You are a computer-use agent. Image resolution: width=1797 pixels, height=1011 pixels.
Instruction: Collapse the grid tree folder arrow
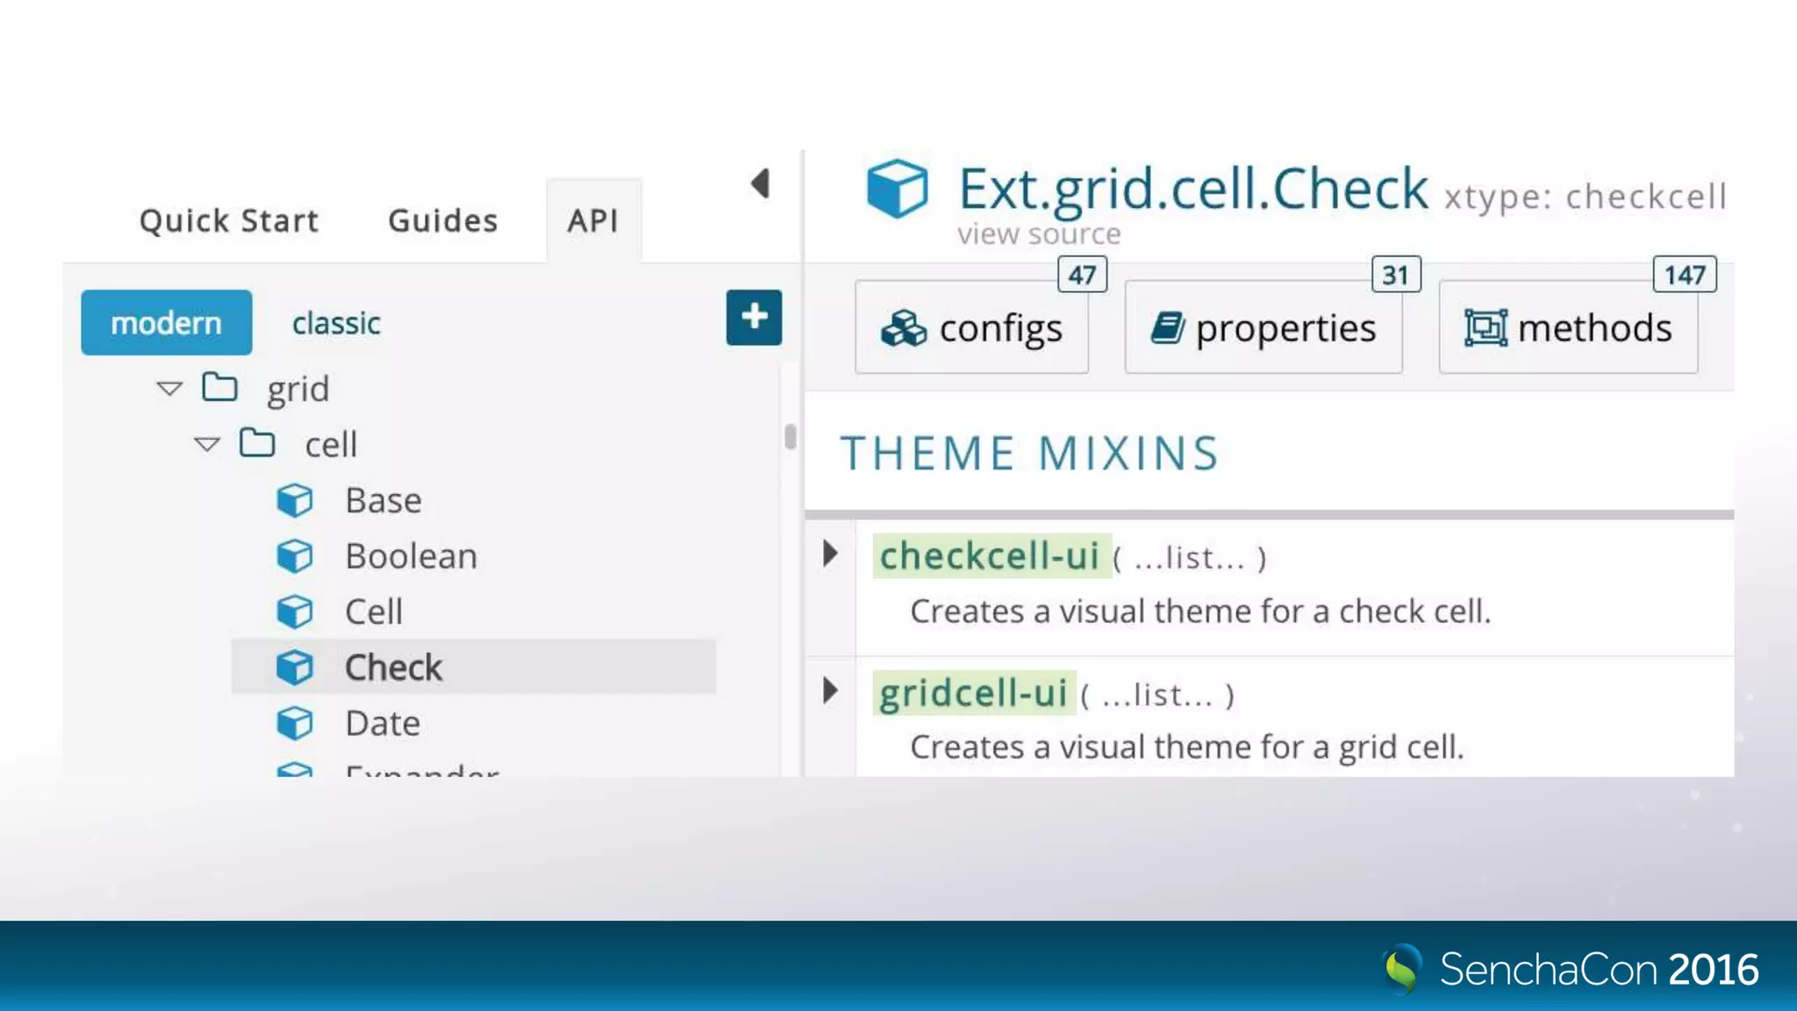click(x=169, y=388)
